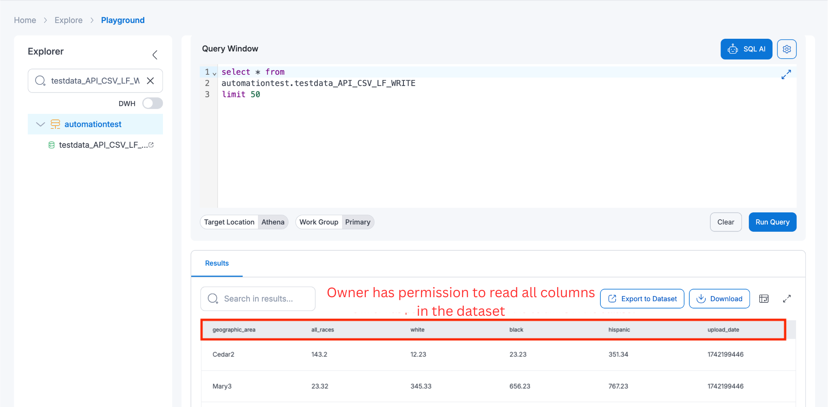Click the search magnifier in results
828x407 pixels.
213,298
